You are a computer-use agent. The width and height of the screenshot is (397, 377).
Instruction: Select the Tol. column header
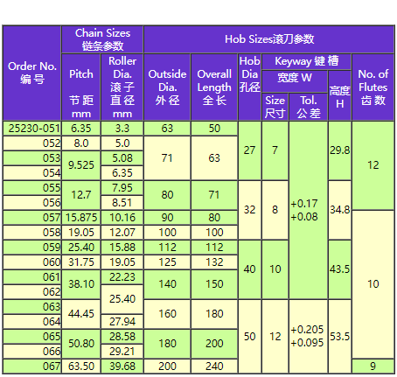[309, 107]
